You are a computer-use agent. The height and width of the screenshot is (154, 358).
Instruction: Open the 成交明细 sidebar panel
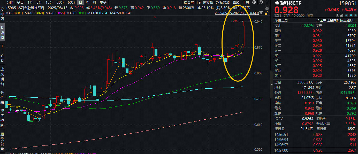pyautogui.click(x=2, y=76)
